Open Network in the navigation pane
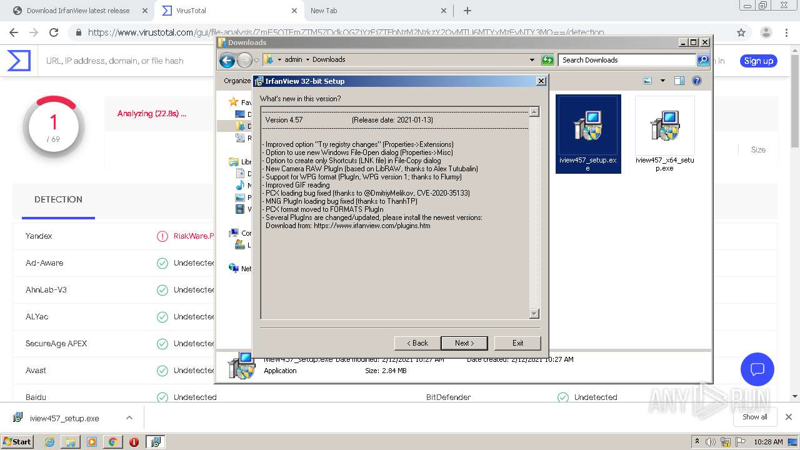Viewport: 800px width, 450px height. point(240,268)
